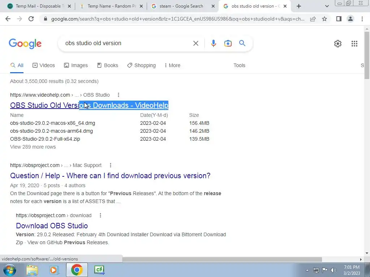Open the Google apps grid

[x=354, y=44]
